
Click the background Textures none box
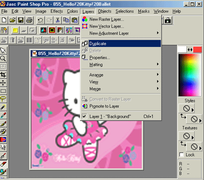tap(194, 147)
